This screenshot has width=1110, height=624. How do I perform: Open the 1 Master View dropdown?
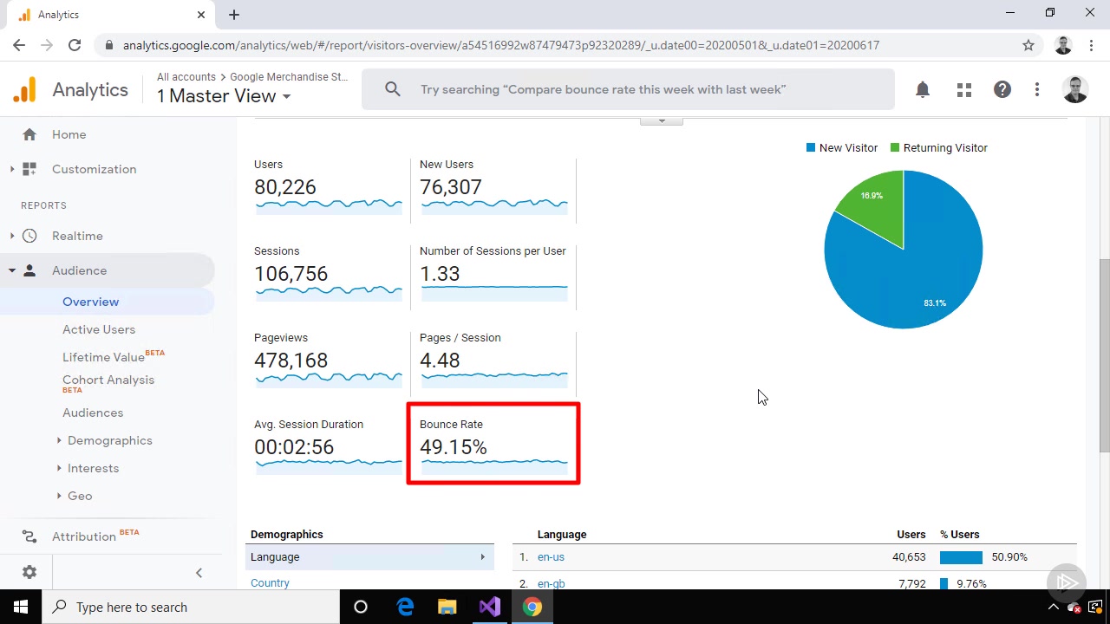tap(224, 96)
